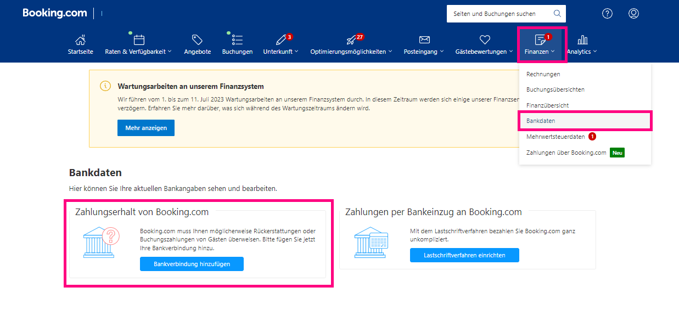Image resolution: width=679 pixels, height=321 pixels.
Task: Focus the Seiten und Buchungen suchen field
Action: (x=506, y=14)
